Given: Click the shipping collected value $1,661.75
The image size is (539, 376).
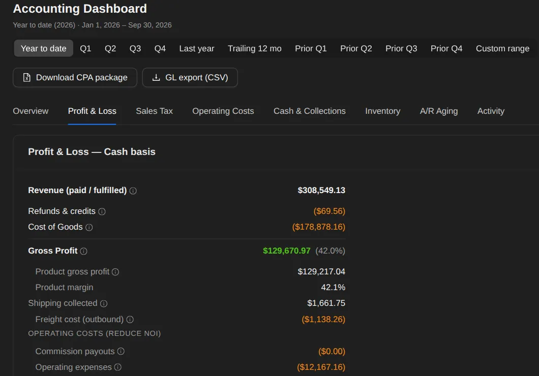Looking at the screenshot, I should pos(326,303).
